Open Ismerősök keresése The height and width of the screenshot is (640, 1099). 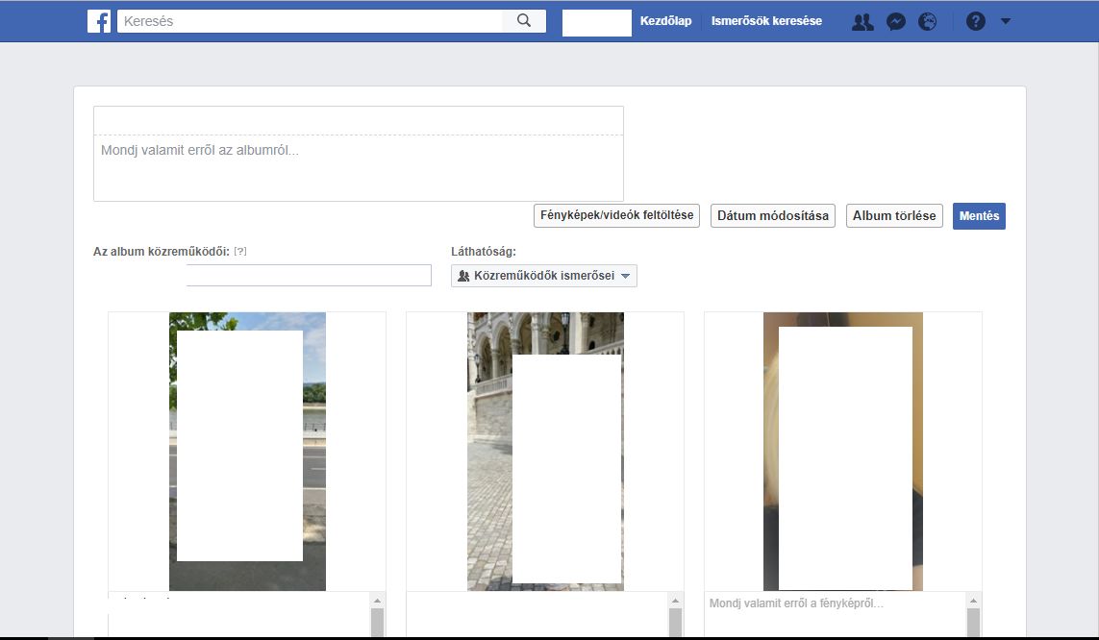click(x=766, y=21)
